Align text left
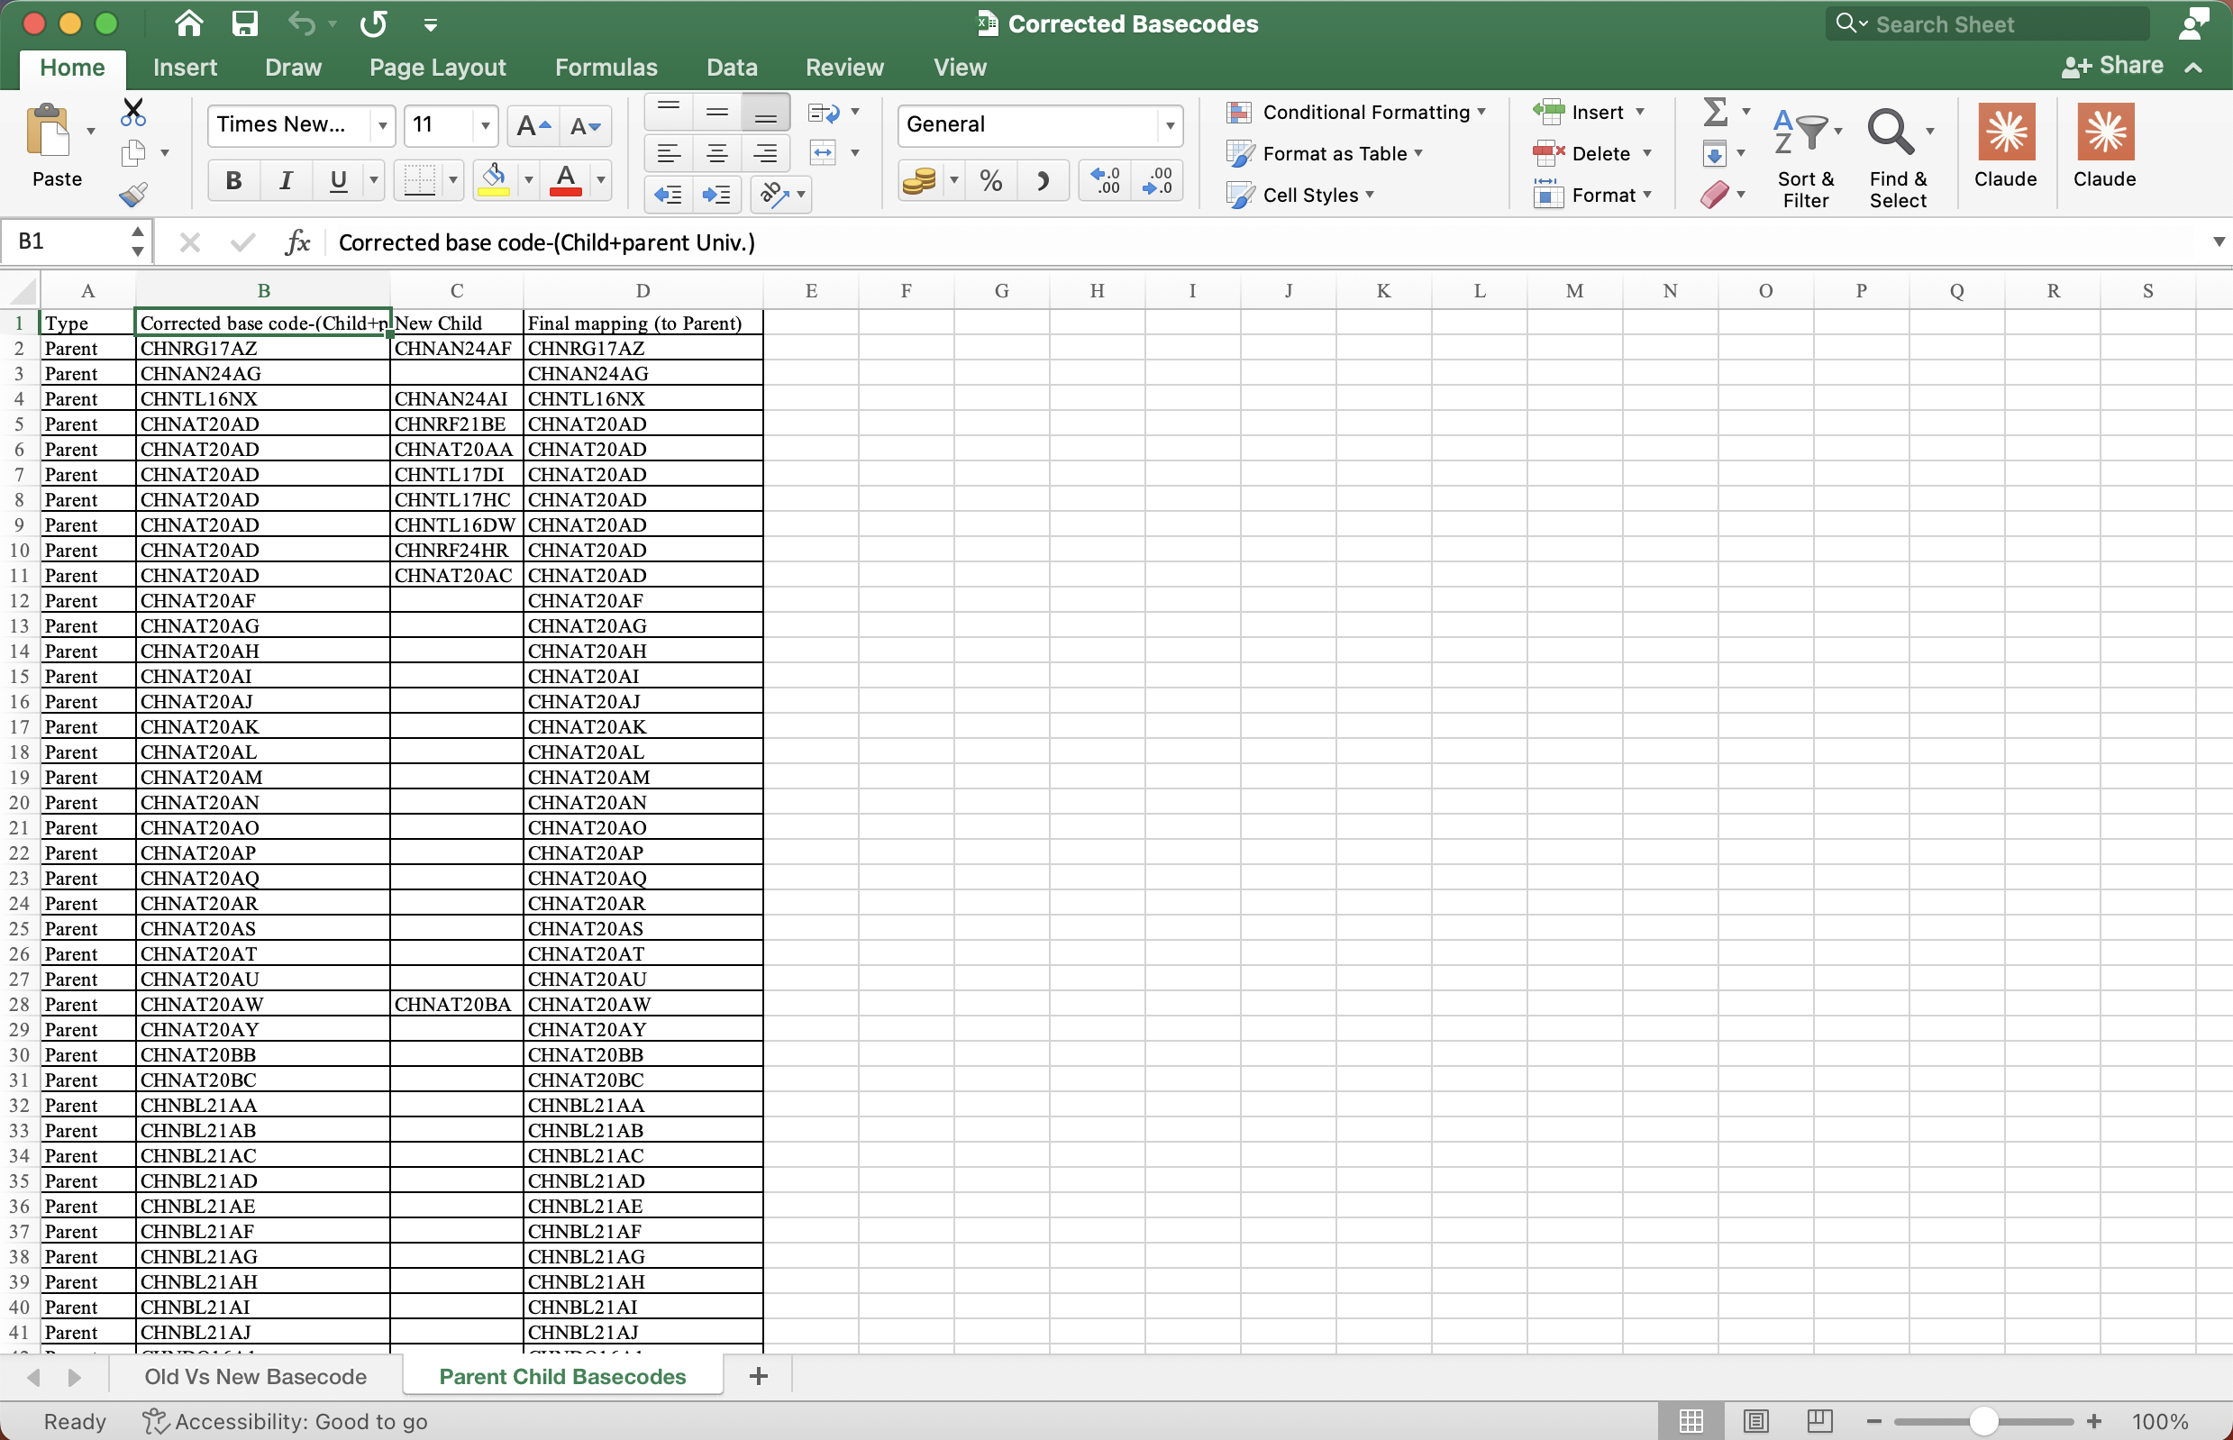The image size is (2233, 1440). [x=669, y=153]
